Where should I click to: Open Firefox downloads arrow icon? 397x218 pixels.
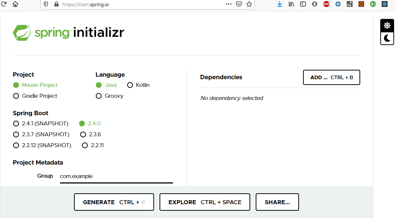pos(280,4)
